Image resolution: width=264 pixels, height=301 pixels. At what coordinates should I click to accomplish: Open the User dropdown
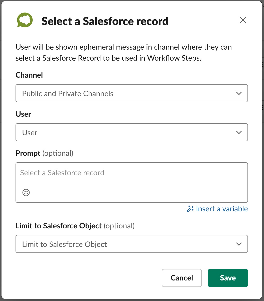pos(132,132)
